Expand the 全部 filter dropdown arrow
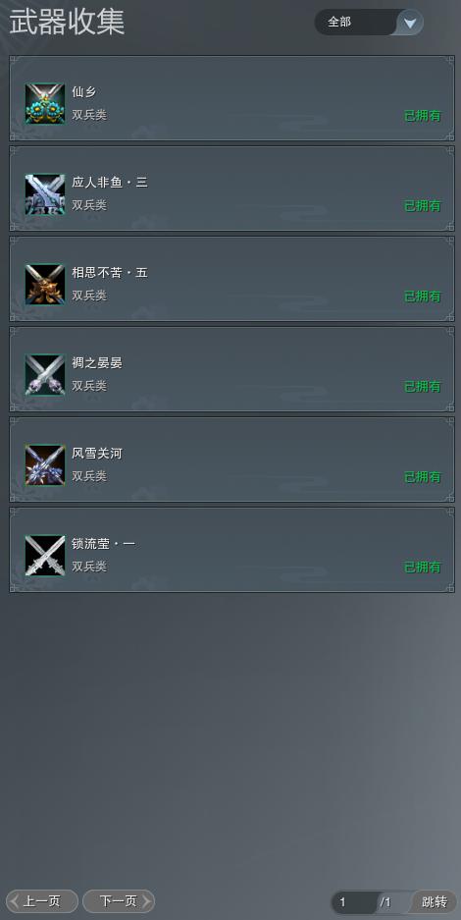This screenshot has height=920, width=461. click(x=410, y=23)
